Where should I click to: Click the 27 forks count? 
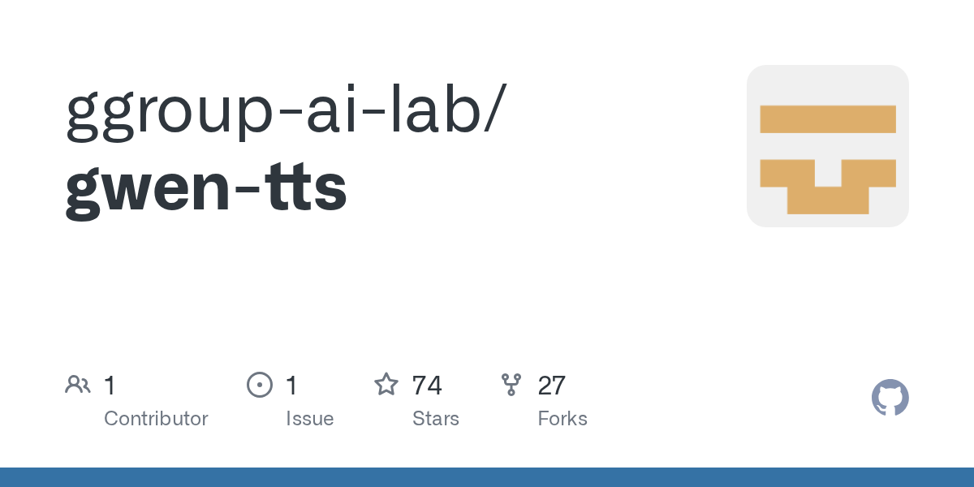[x=551, y=385]
